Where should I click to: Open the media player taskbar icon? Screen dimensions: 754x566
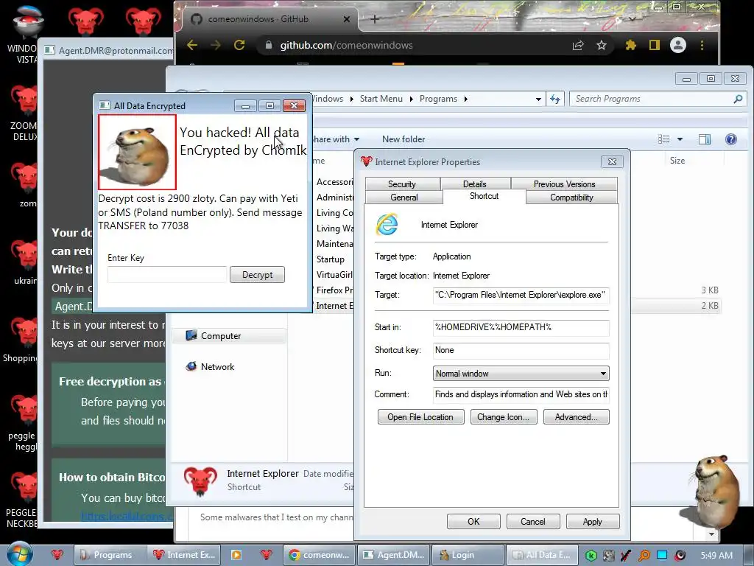pyautogui.click(x=236, y=555)
